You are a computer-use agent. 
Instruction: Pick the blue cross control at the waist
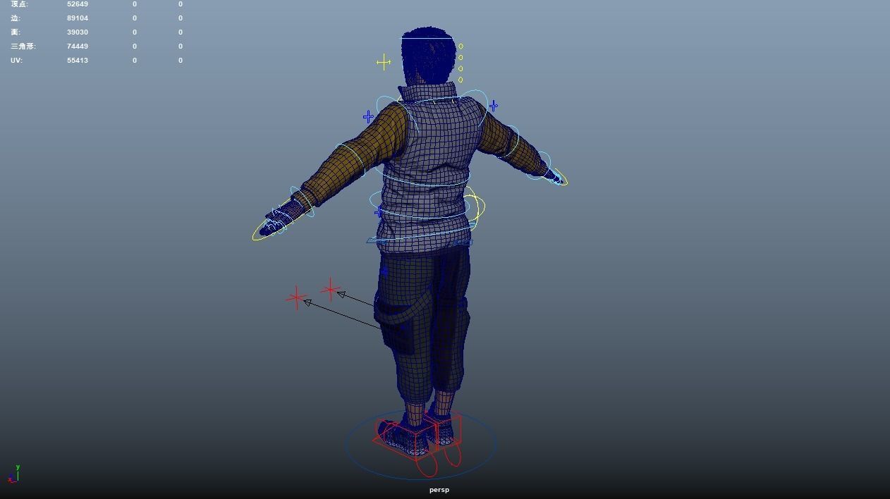[379, 211]
